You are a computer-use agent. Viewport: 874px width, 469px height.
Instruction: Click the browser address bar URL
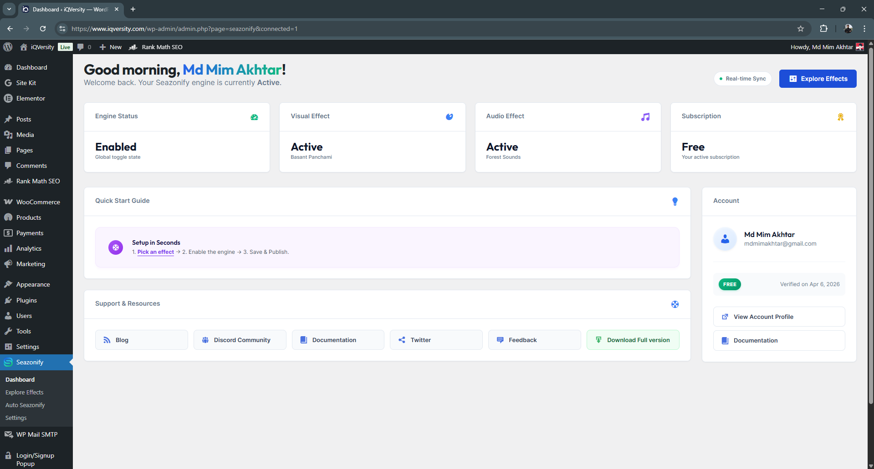tap(184, 29)
